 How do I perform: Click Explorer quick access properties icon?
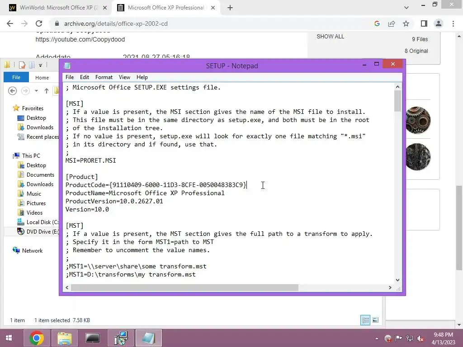pyautogui.click(x=22, y=65)
